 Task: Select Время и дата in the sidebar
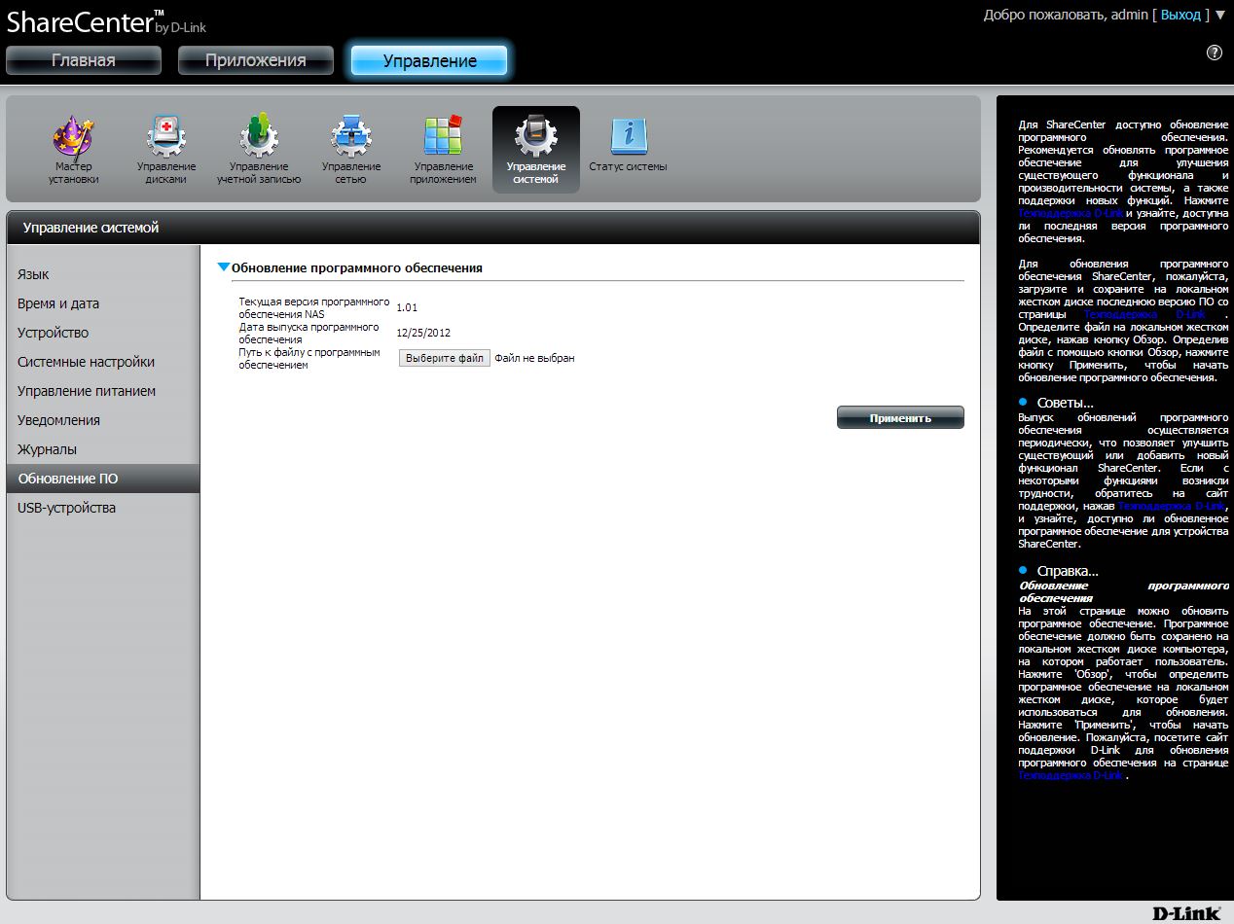tap(102, 303)
